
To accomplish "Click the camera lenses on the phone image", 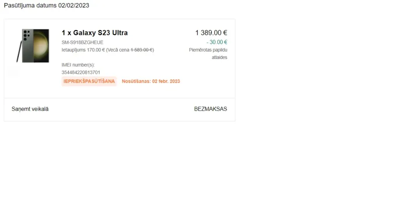I will pyautogui.click(x=26, y=35).
